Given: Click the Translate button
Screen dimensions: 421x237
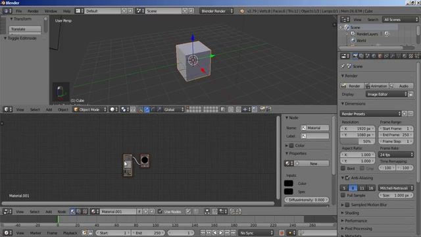Looking at the screenshot, I should pos(25,29).
